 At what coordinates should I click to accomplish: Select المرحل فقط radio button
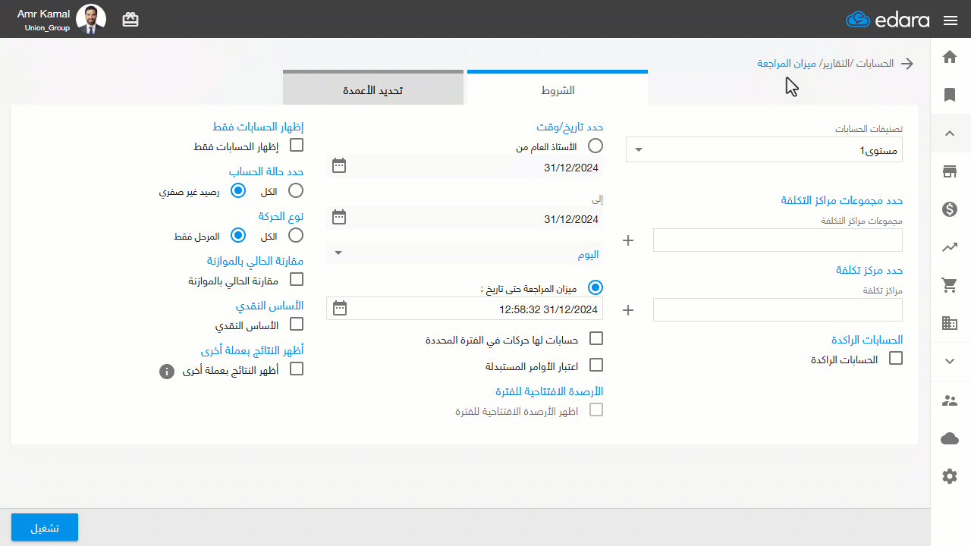tap(238, 235)
